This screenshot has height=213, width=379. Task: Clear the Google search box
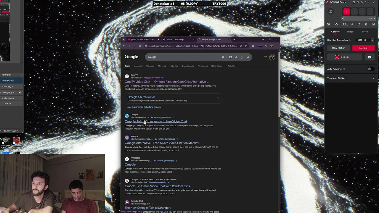pos(223,57)
